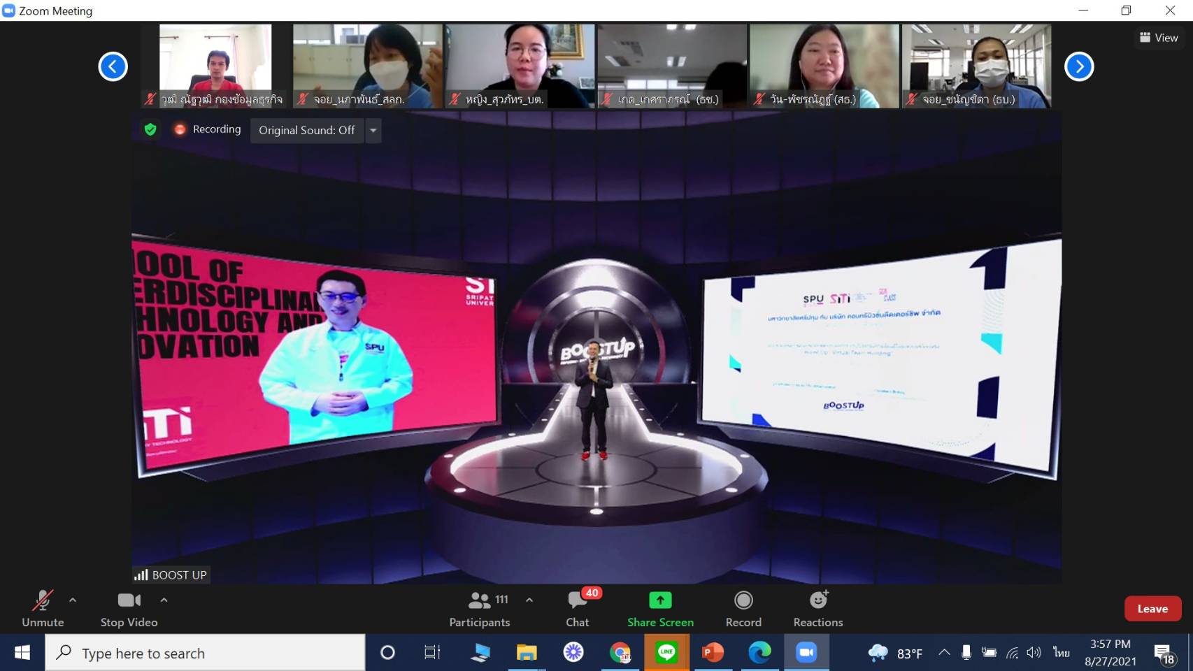Stop the video camera
Screen dimensions: 1193x671
pyautogui.click(x=129, y=608)
